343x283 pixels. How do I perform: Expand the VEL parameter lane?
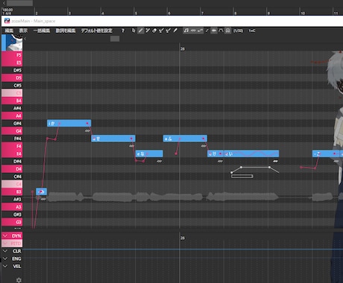5,266
